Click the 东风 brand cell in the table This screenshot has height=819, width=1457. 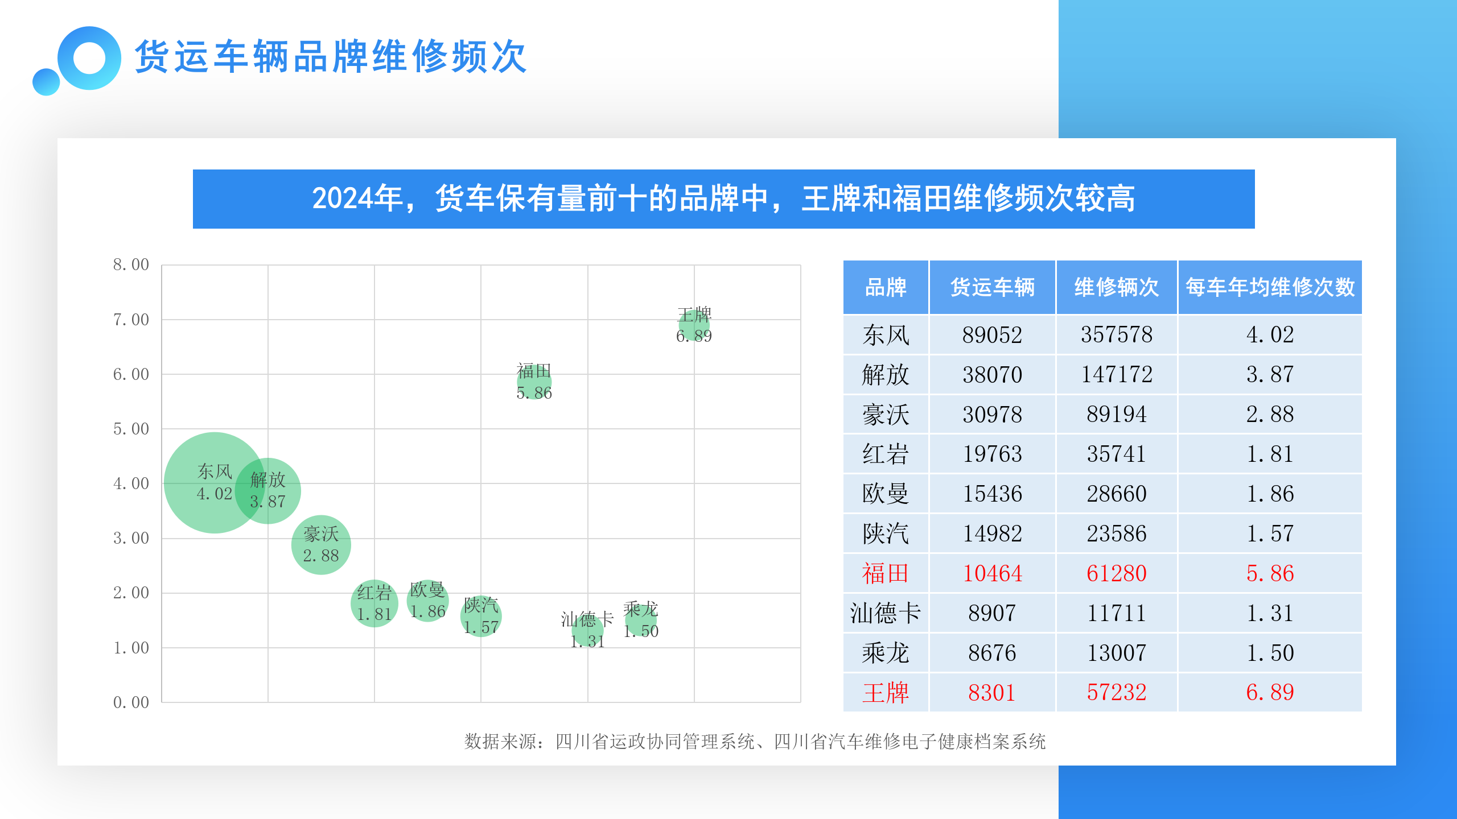886,335
